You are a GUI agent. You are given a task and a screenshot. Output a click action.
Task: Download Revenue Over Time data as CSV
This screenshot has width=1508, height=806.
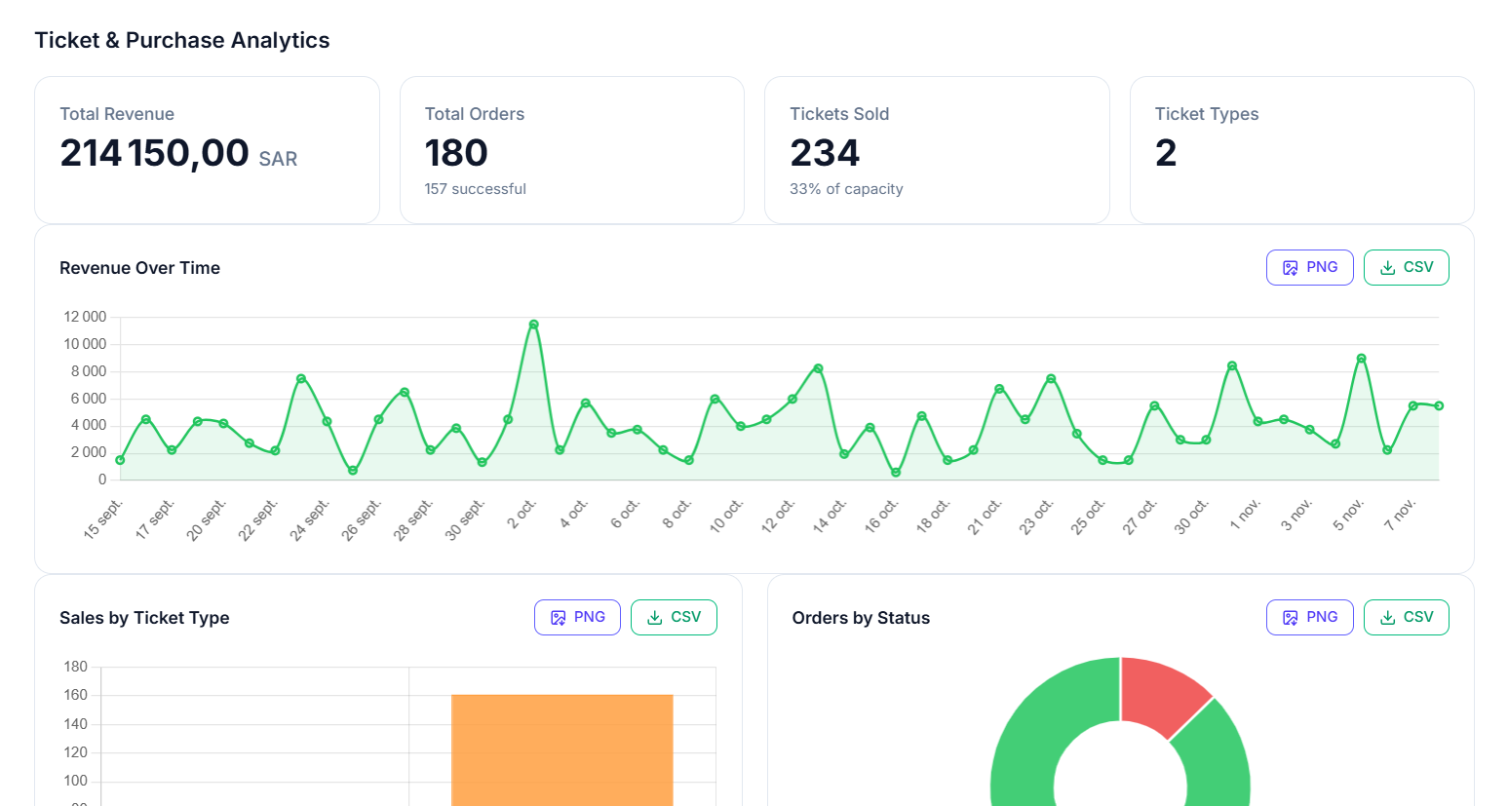coord(1406,267)
